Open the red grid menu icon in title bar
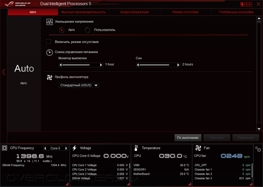The width and height of the screenshot is (263, 187). 246,4
